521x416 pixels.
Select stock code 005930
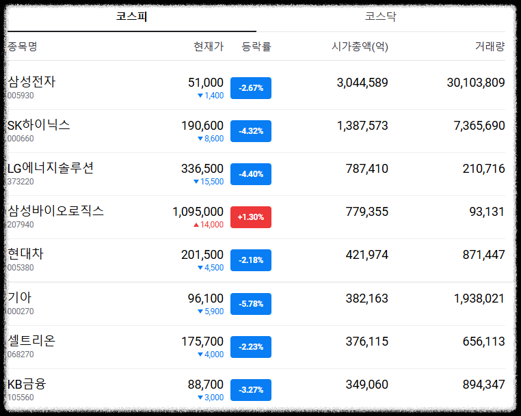click(21, 96)
